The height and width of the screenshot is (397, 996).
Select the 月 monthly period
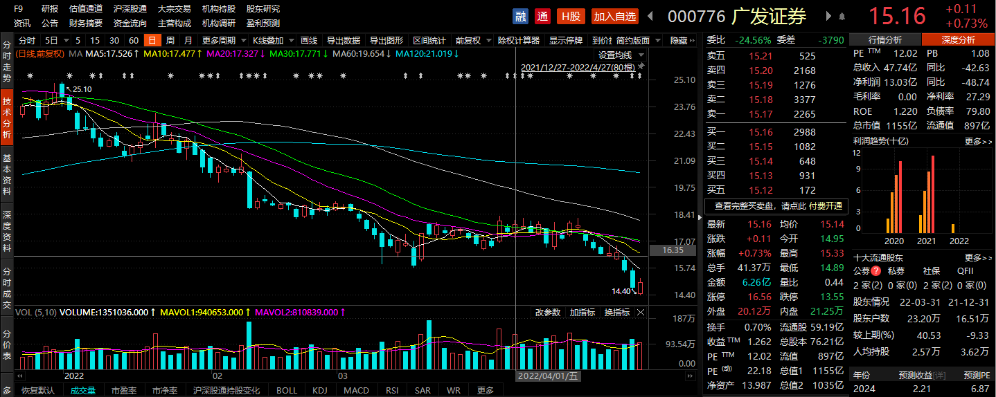point(188,40)
